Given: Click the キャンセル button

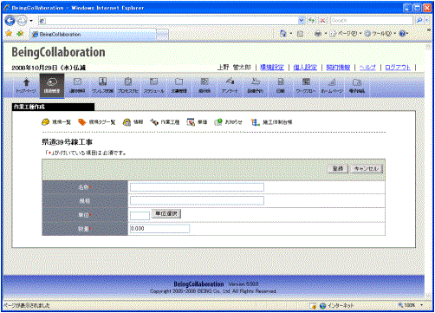Looking at the screenshot, I should pos(367,168).
